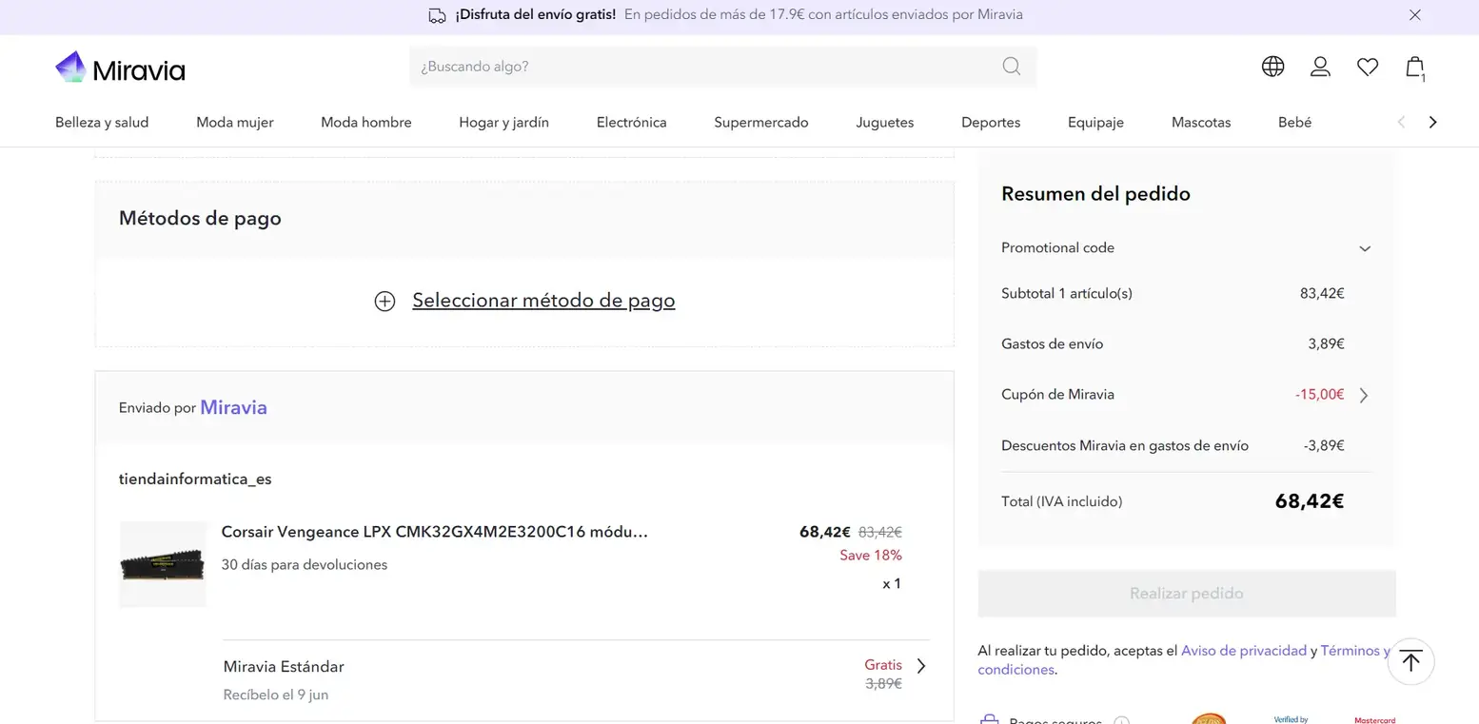Click the search magnifier icon
1479x724 pixels.
(1011, 67)
